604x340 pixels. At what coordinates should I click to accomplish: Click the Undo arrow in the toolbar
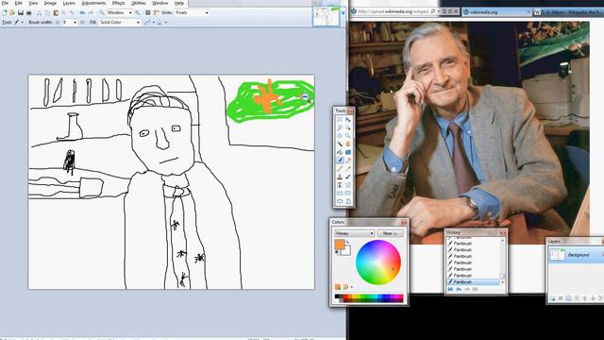point(82,12)
